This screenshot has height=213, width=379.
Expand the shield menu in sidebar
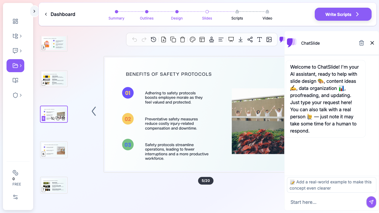click(x=17, y=95)
